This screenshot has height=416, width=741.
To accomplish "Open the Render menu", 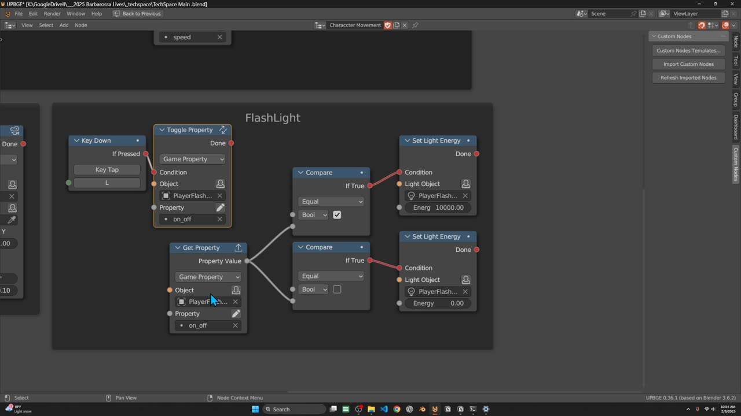I will click(52, 13).
